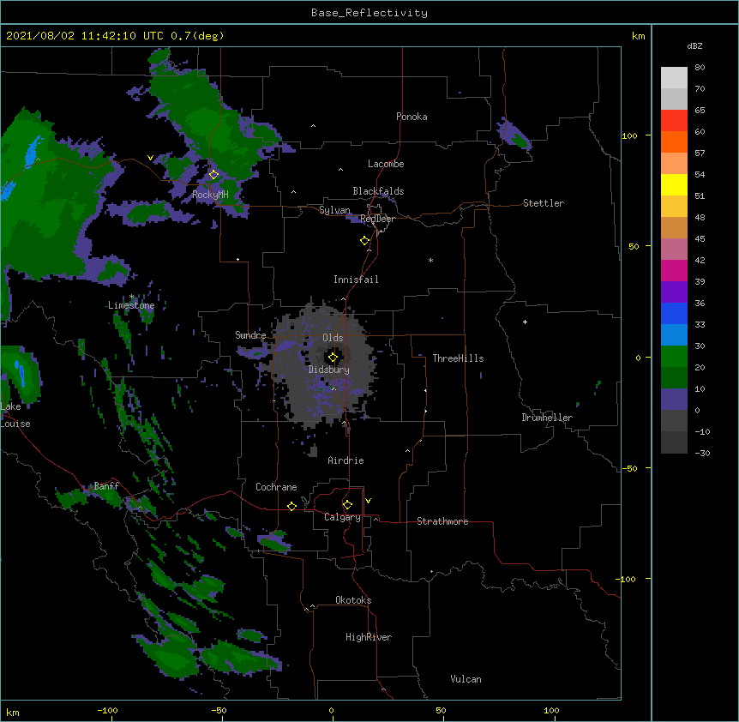Click the Blackfalds town label
This screenshot has height=722, width=739.
click(378, 191)
